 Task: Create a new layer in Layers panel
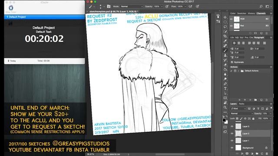(x=262, y=154)
